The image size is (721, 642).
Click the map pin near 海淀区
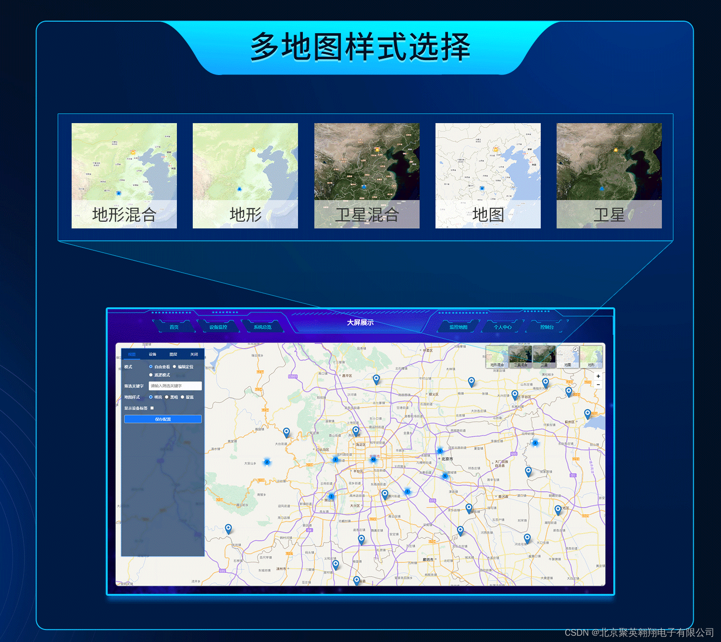point(356,431)
